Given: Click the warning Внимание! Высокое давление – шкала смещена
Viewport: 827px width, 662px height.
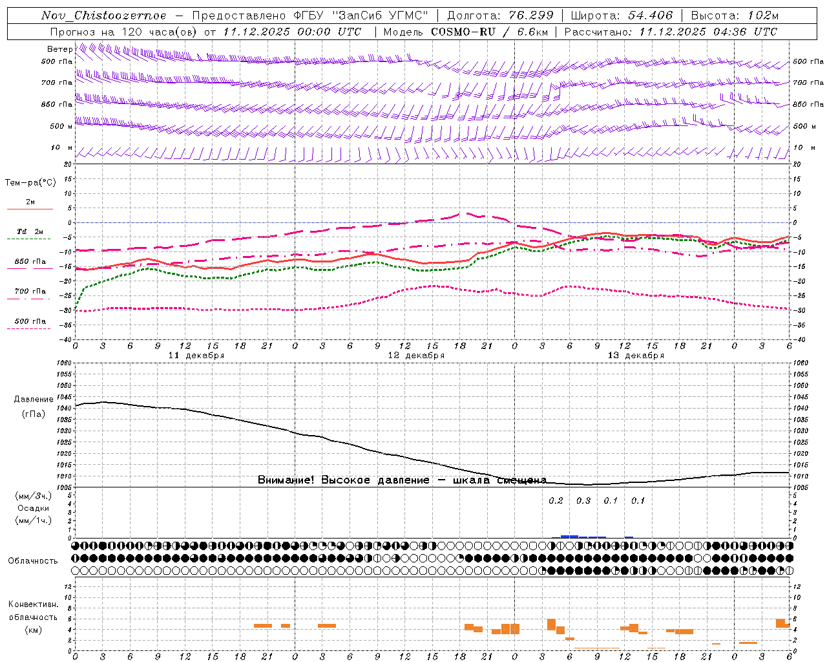Looking at the screenshot, I should 402,480.
